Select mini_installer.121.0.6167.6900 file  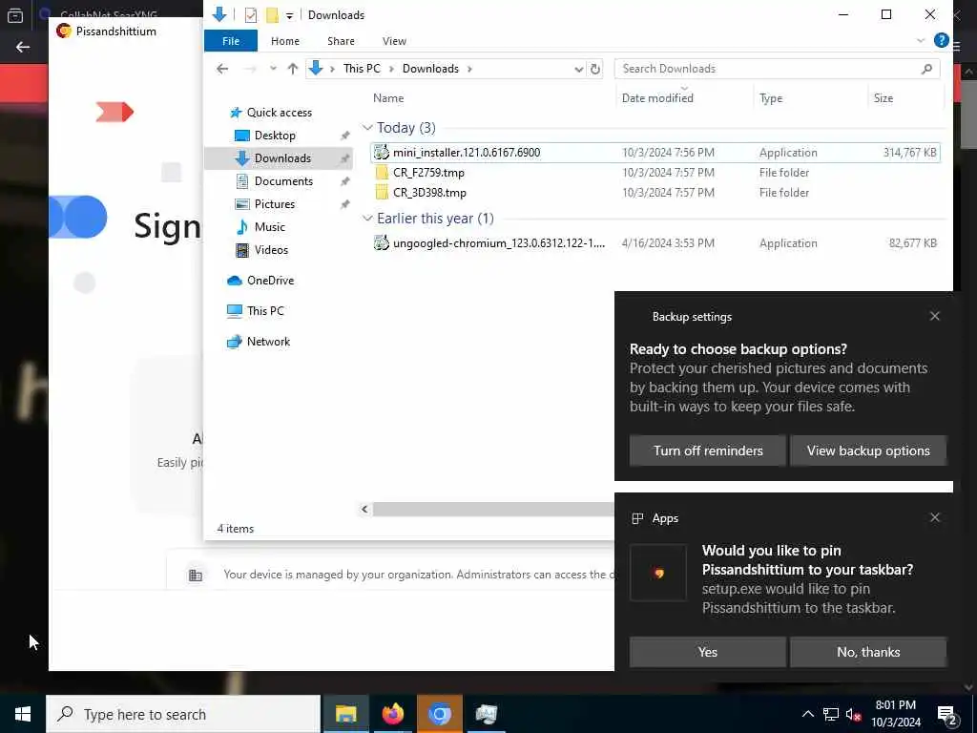pos(655,152)
